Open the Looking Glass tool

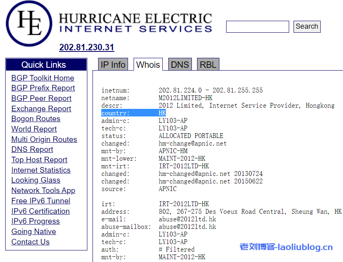coord(35,180)
